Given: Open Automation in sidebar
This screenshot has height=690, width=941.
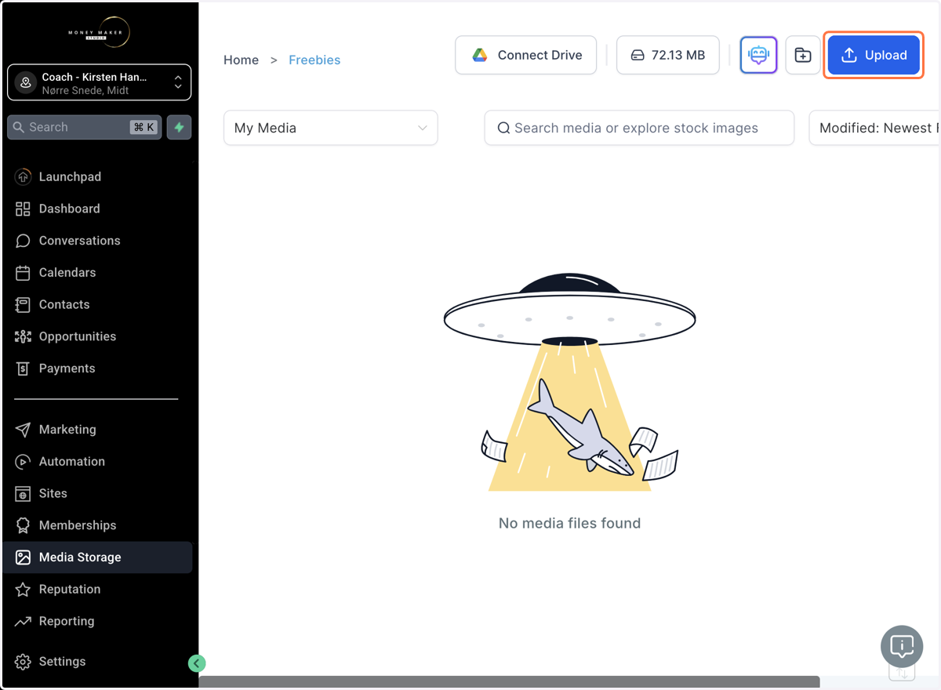Looking at the screenshot, I should pos(97,461).
